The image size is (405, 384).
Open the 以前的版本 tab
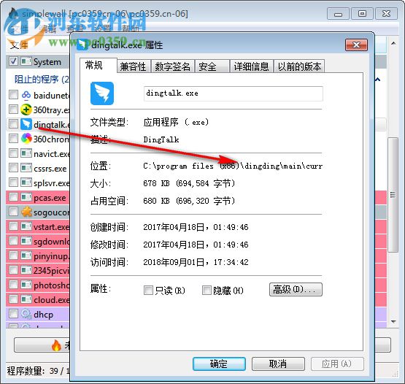click(299, 66)
